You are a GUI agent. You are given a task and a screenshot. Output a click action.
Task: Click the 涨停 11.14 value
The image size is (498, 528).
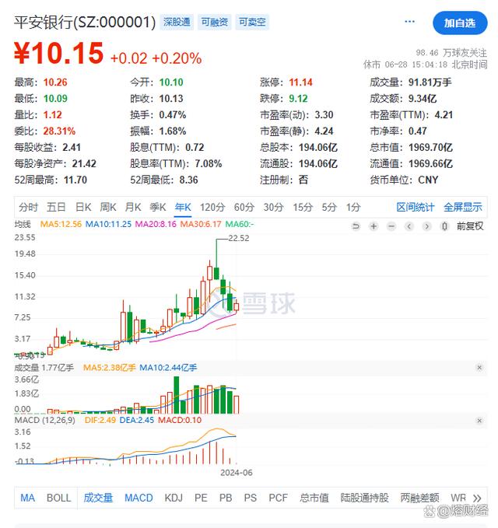[x=300, y=82]
